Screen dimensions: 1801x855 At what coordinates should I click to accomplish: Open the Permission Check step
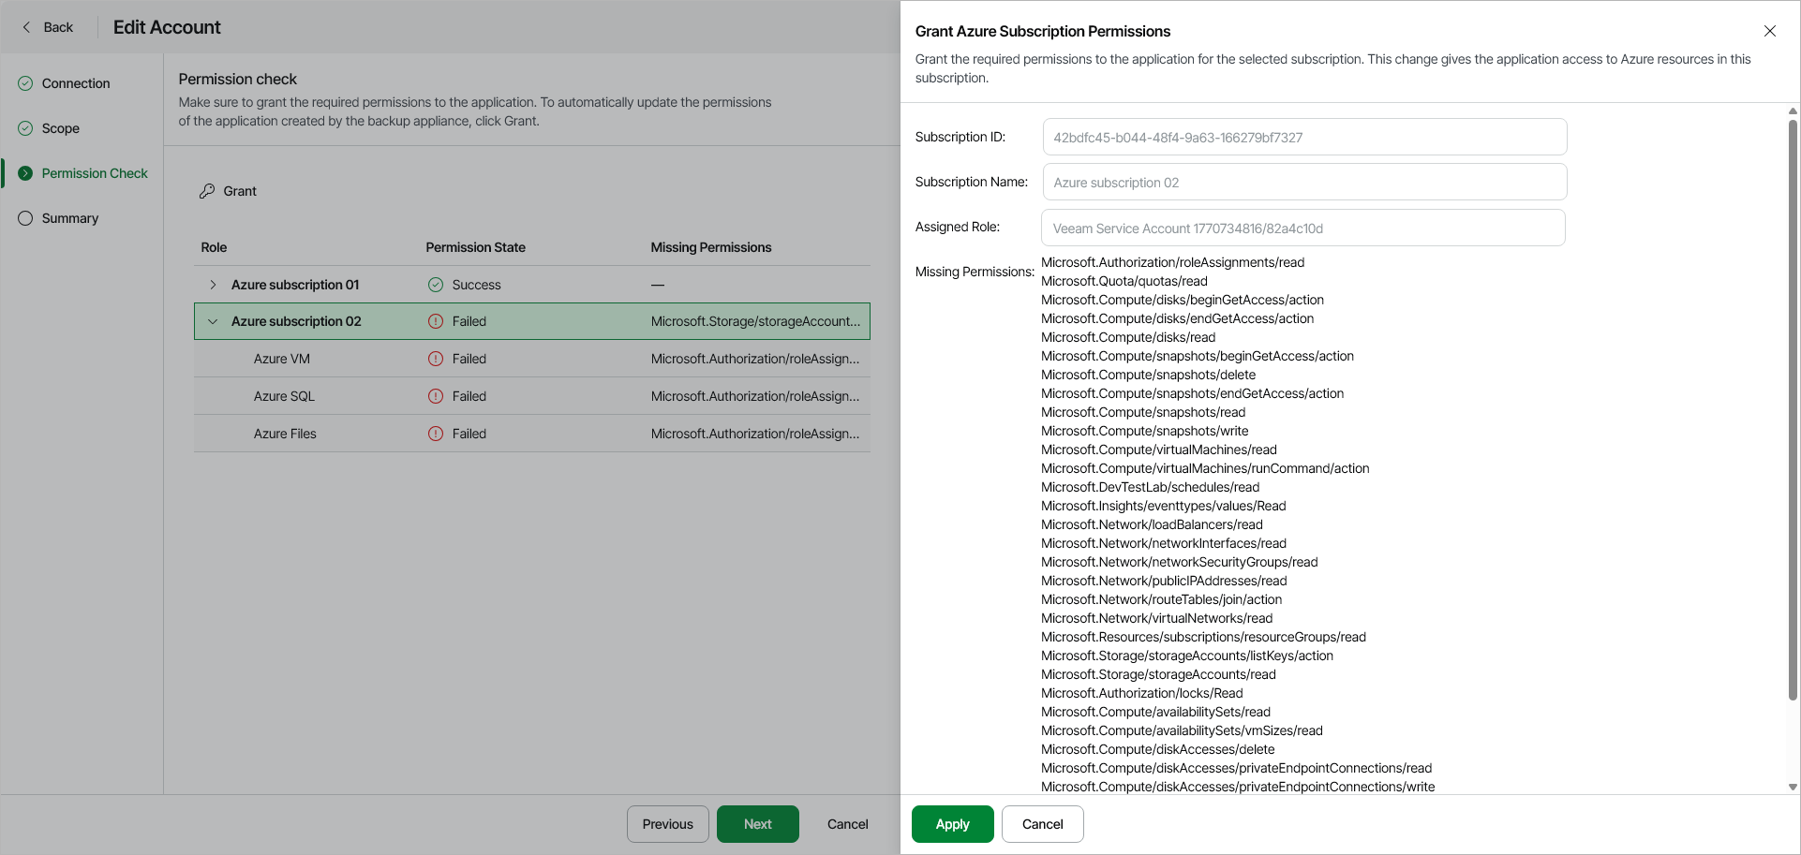(x=94, y=173)
